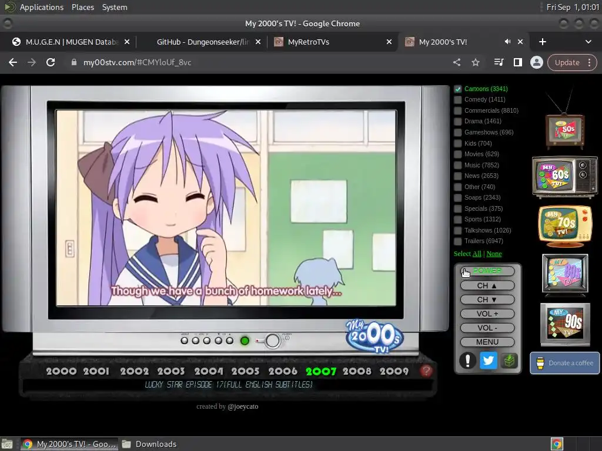Viewport: 602px width, 451px height.
Task: Open My 90s TV thumbnail
Action: tap(565, 324)
